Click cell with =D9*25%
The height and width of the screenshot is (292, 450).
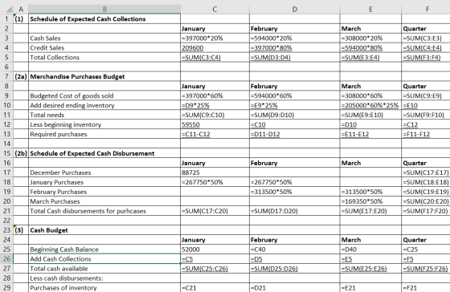[x=215, y=105]
